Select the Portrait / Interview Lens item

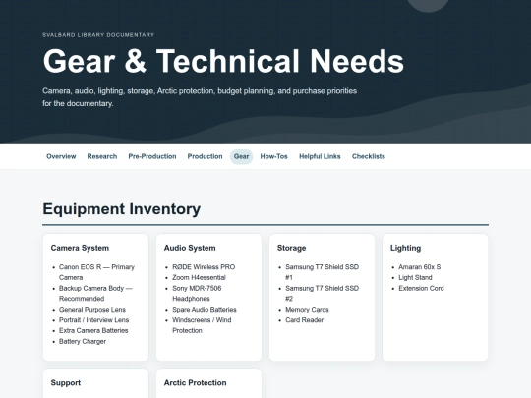click(93, 320)
